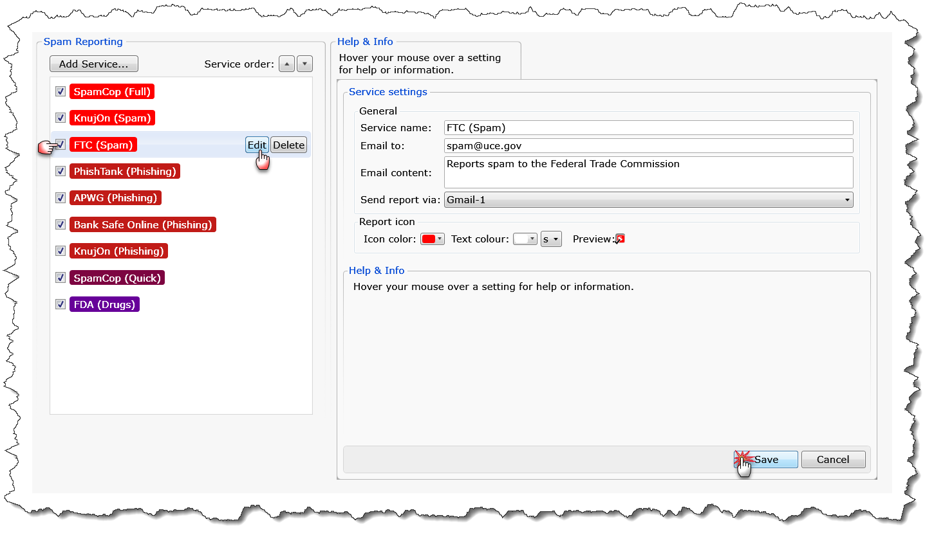Viewport: 934px width, 535px height.
Task: Toggle the KnujOn (Spam) checkbox
Action: (61, 118)
